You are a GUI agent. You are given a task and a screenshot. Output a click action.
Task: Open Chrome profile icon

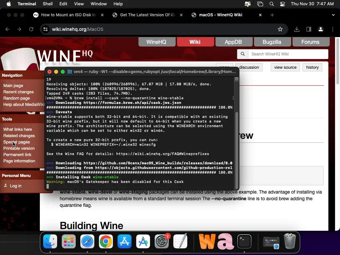pos(321,29)
